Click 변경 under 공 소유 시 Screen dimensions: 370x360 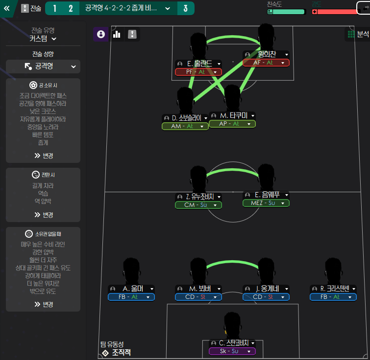click(44, 156)
